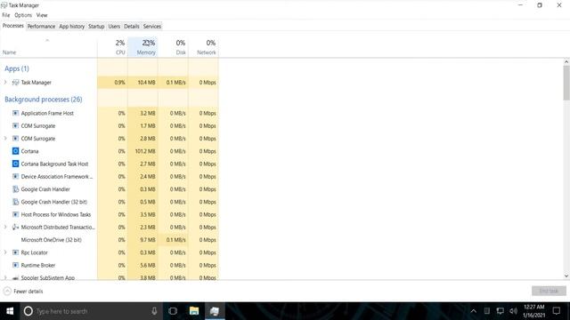Open the File menu
This screenshot has height=320, width=570.
[x=6, y=15]
